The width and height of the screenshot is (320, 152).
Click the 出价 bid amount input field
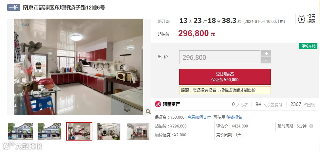click(219, 57)
